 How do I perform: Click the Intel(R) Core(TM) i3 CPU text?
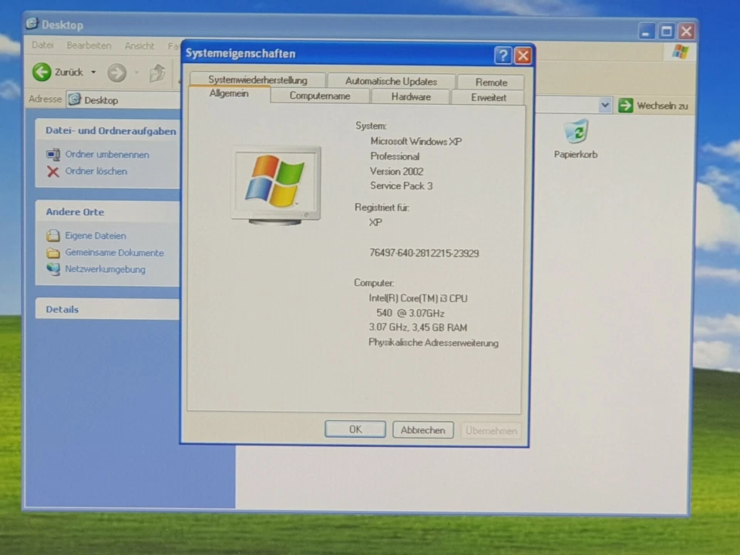pos(418,298)
